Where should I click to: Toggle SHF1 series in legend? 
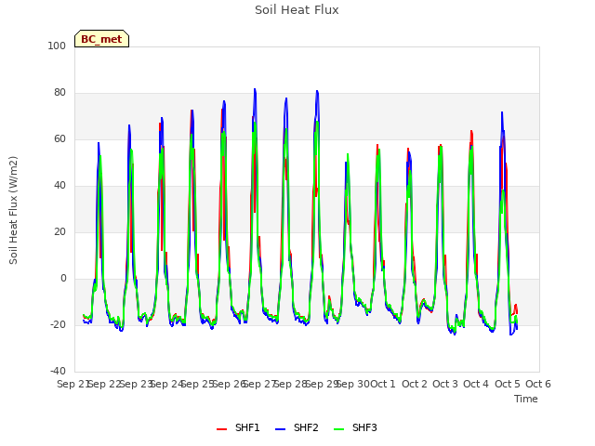(238, 427)
